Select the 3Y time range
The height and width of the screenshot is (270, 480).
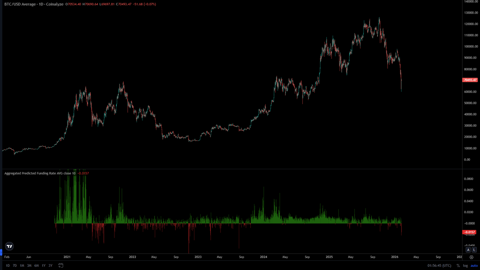50,266
